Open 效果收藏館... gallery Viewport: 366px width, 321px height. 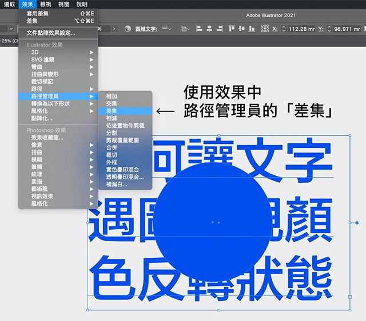(x=58, y=138)
